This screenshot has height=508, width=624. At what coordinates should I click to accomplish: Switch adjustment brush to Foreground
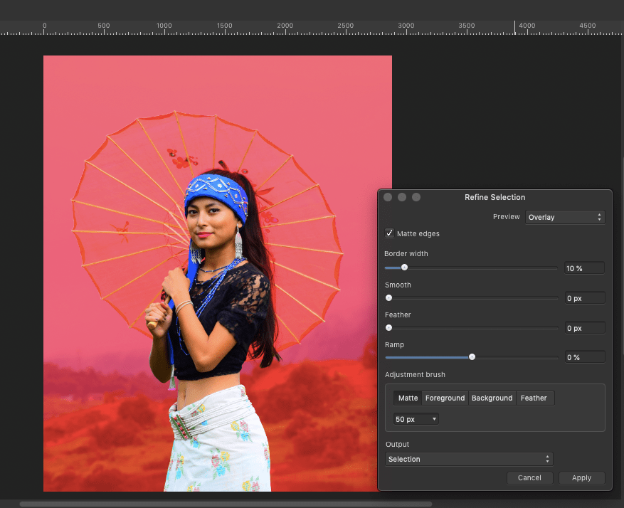(x=445, y=398)
